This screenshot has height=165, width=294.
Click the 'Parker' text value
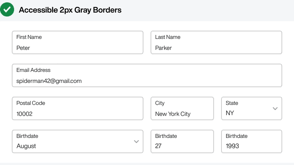point(163,48)
